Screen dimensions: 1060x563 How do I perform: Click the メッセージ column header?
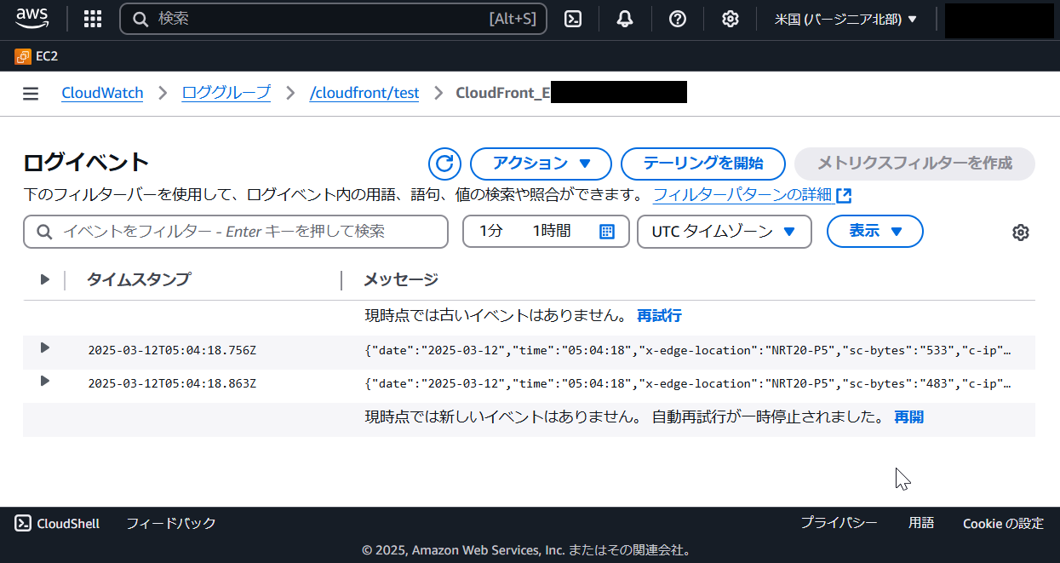[401, 279]
